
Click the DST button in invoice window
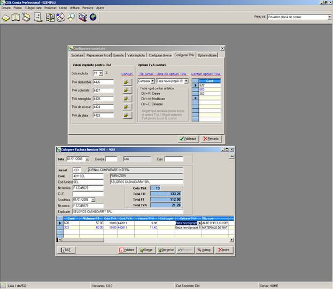(66, 250)
